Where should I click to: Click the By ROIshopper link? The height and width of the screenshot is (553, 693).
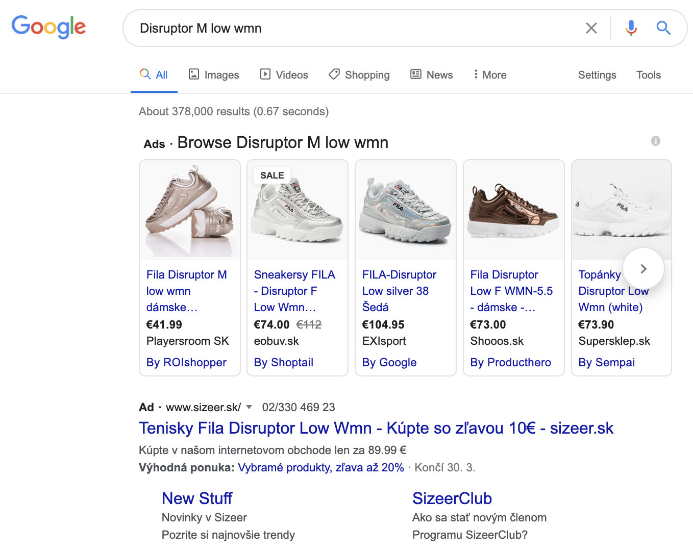click(186, 362)
